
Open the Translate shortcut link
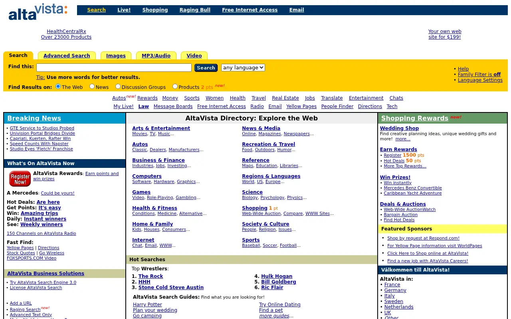(x=332, y=98)
